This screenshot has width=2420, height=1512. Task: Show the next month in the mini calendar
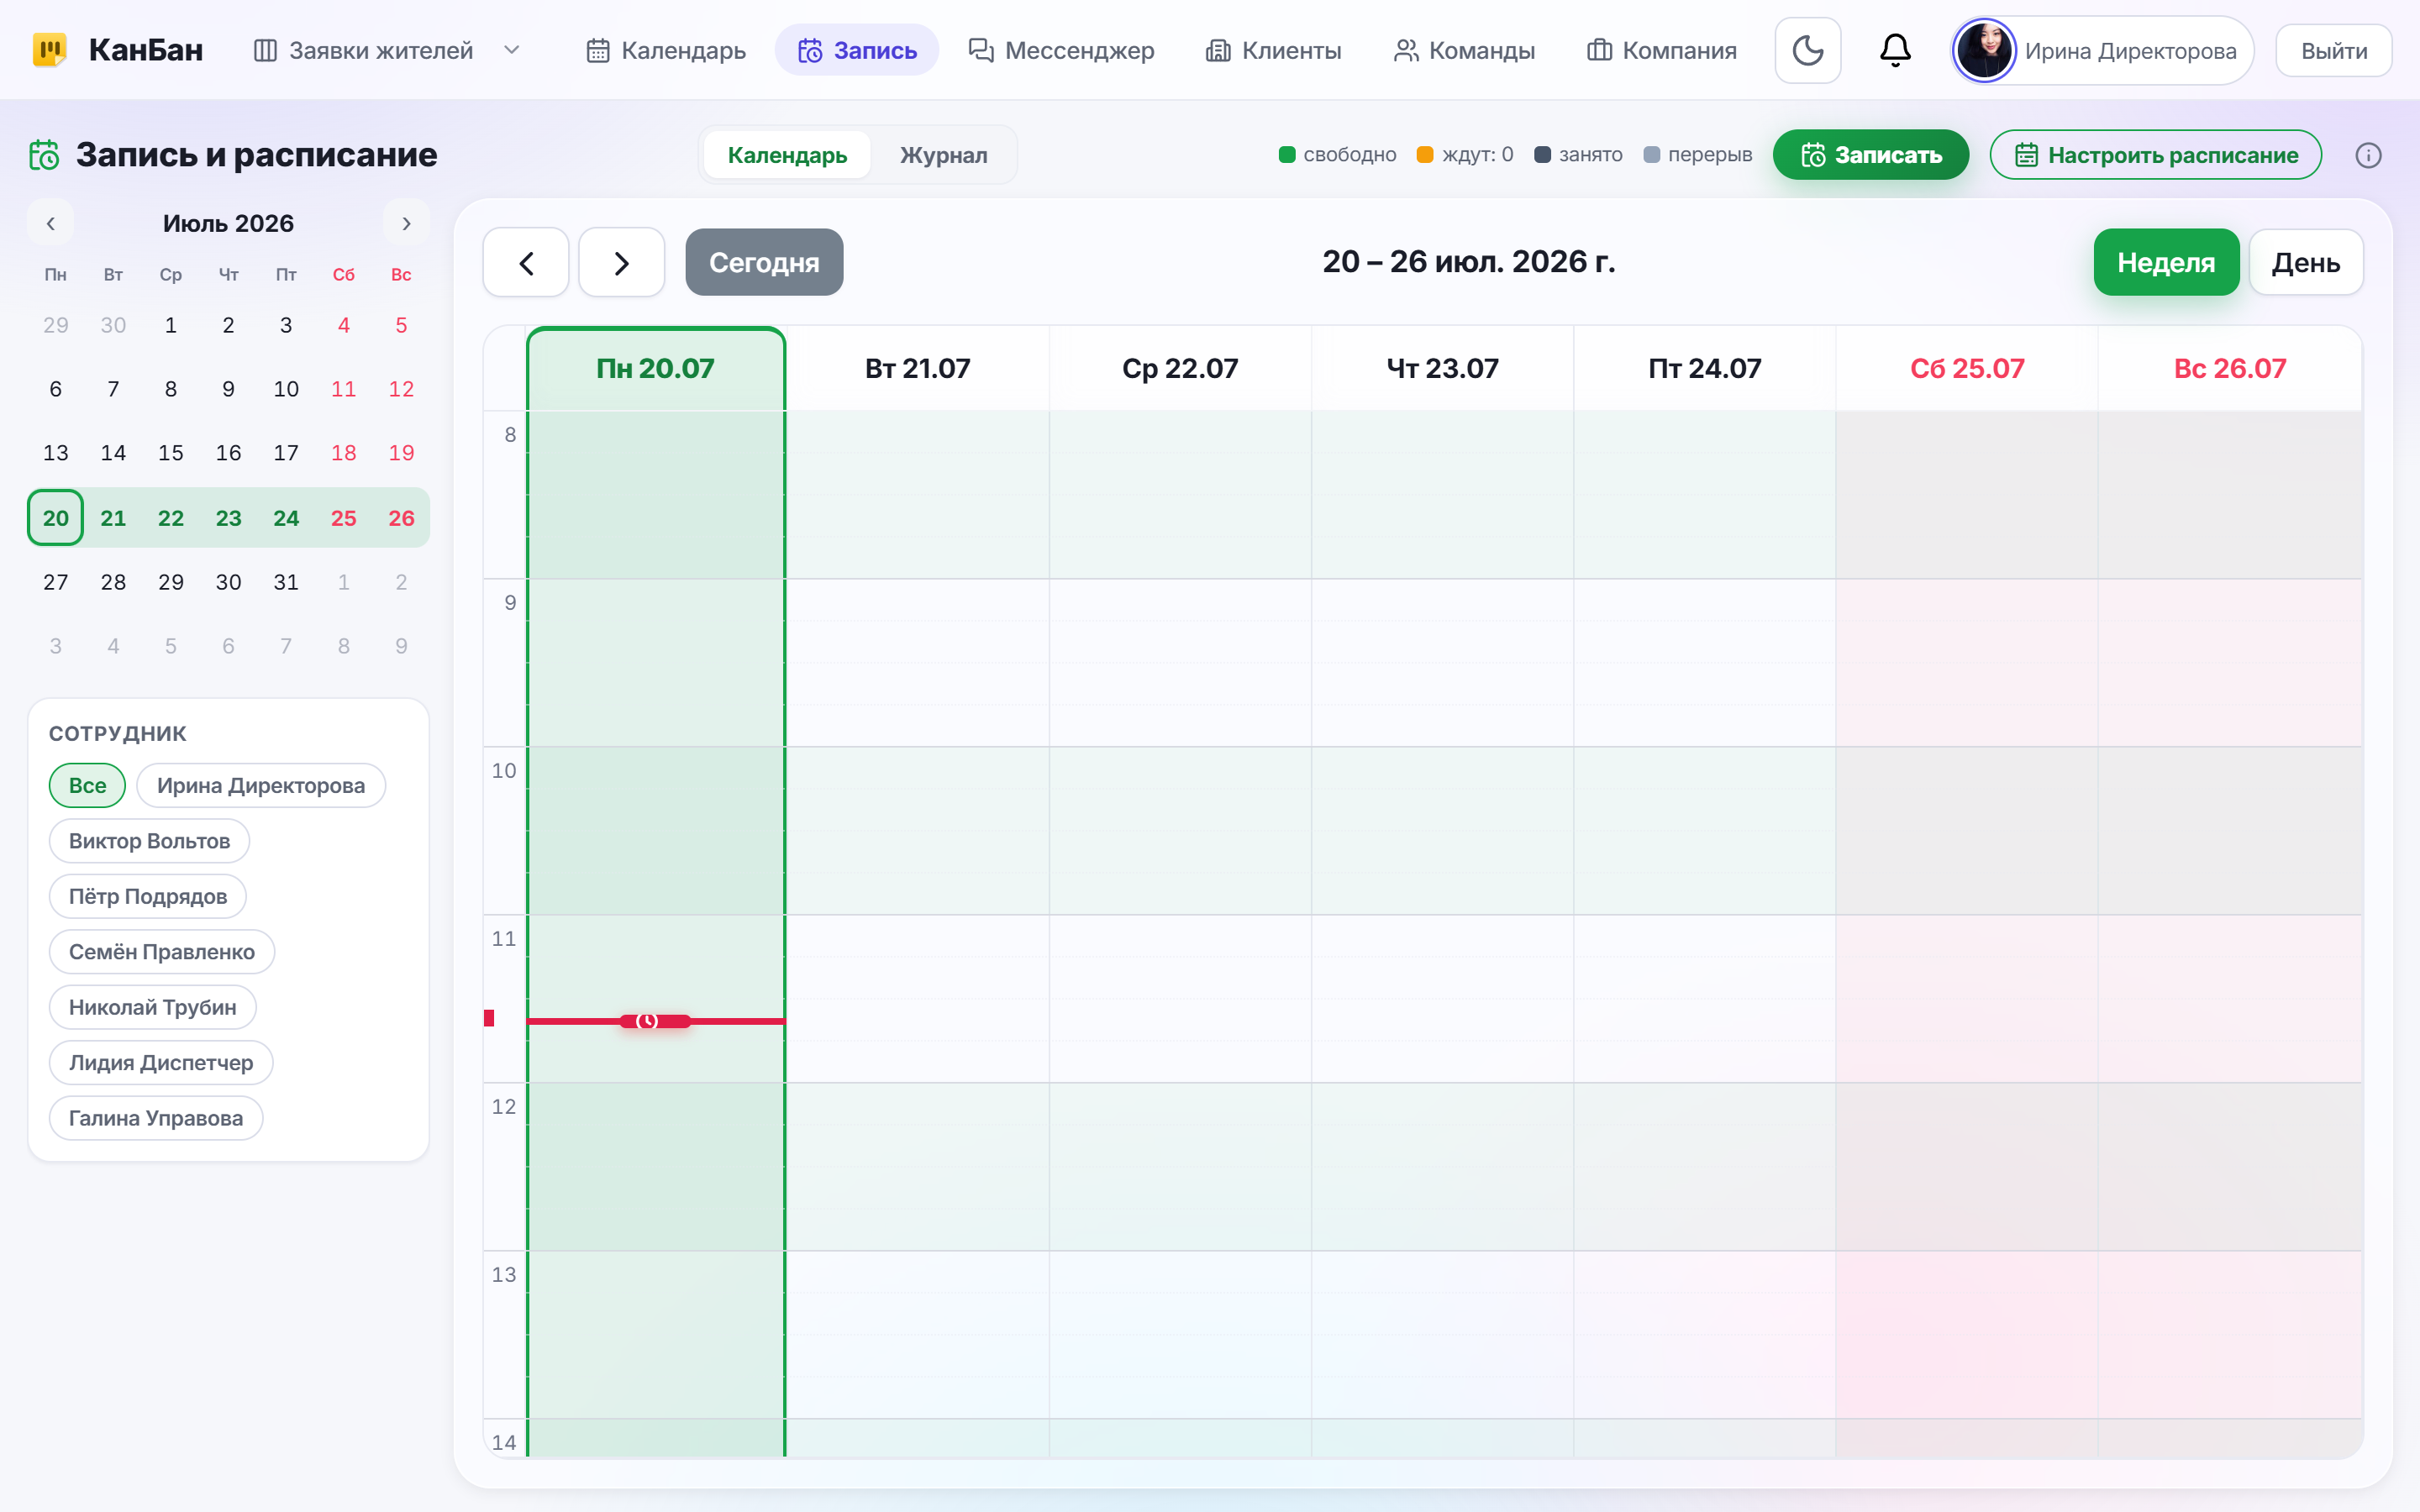[406, 223]
